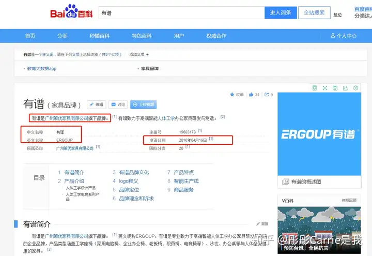This screenshot has width=372, height=256.
Task: Click the 收藏 star icon
Action: [x=232, y=95]
